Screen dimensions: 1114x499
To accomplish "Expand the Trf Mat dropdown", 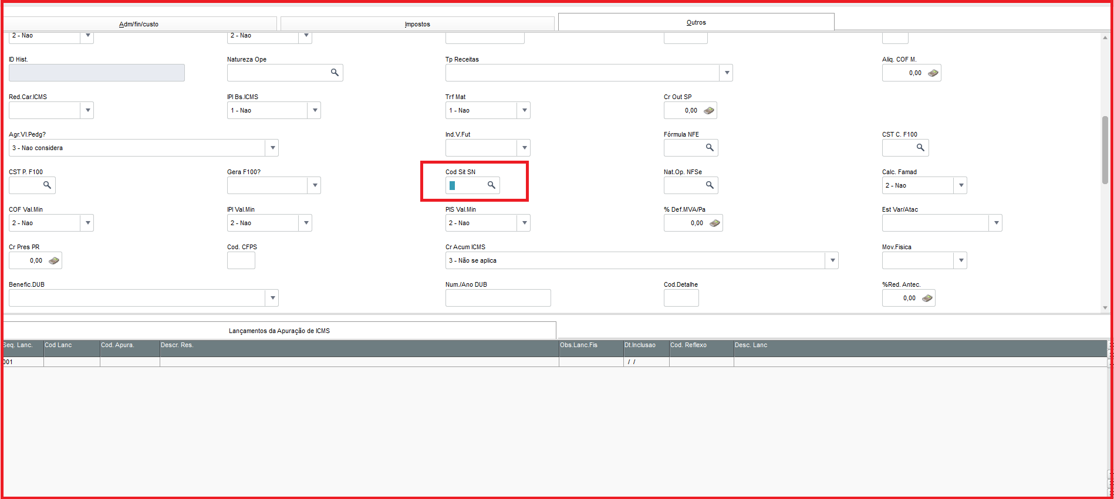I will pos(524,110).
